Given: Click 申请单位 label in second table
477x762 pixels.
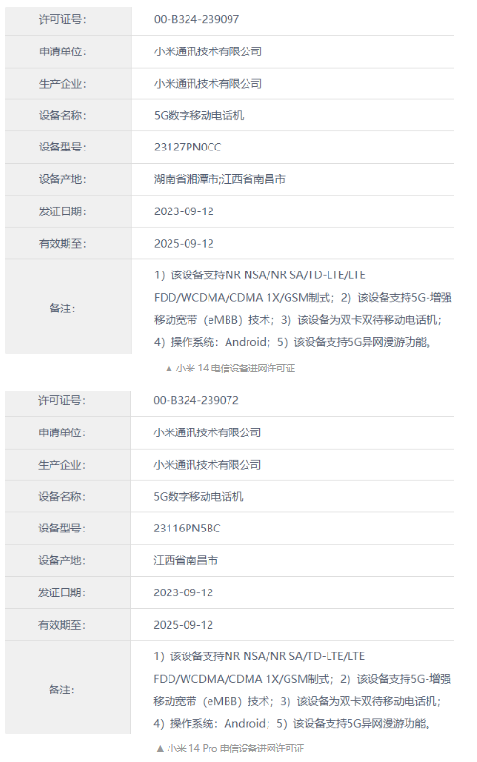Looking at the screenshot, I should click(62, 432).
